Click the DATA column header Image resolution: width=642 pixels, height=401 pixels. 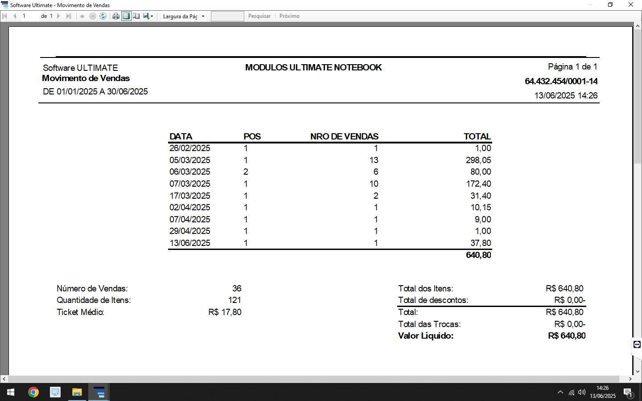click(181, 136)
